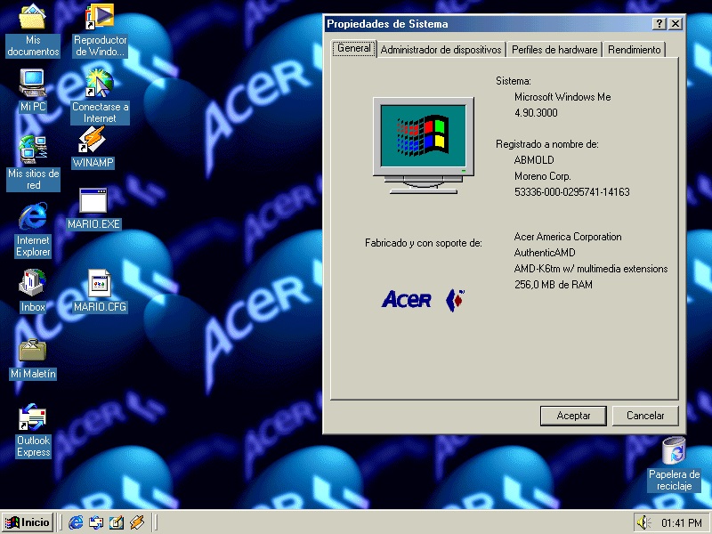Close the Propiedades de Sistema dialog
This screenshot has width=712, height=534.
pyautogui.click(x=676, y=24)
